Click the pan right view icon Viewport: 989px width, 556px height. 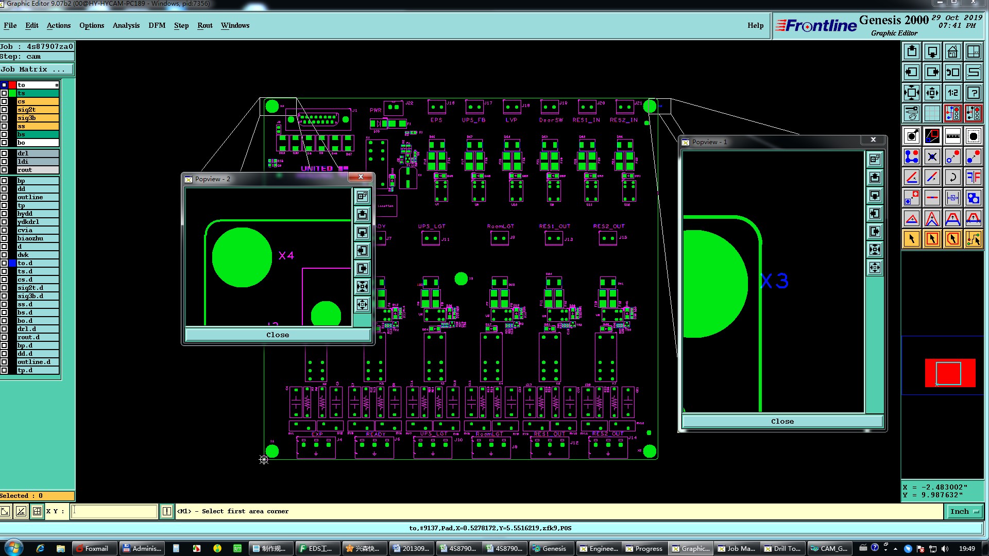[932, 72]
